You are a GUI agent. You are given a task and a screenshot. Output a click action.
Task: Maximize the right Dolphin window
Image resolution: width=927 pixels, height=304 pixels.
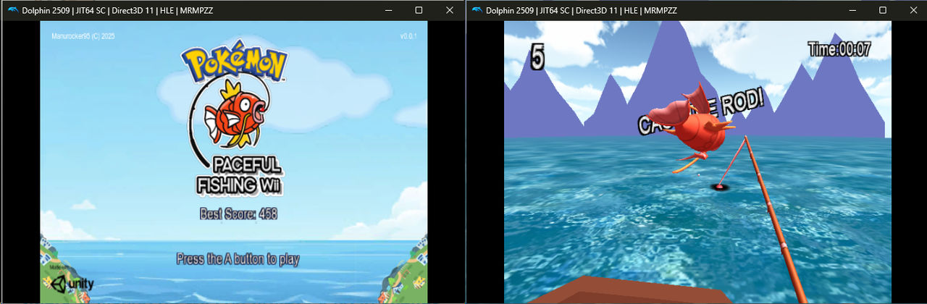[883, 10]
